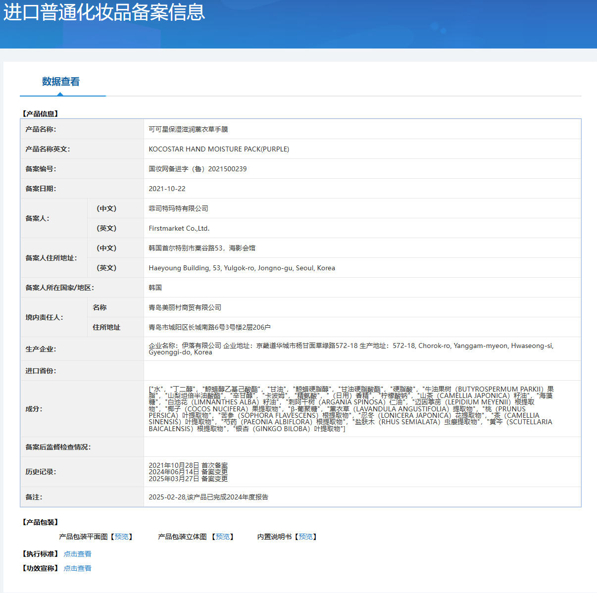597x593 pixels.
Task: Click the filing date 2021-10-22
Action: [167, 189]
